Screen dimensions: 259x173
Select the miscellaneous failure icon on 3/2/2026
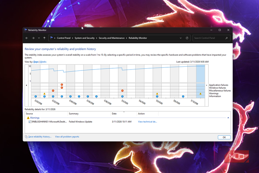[122, 91]
